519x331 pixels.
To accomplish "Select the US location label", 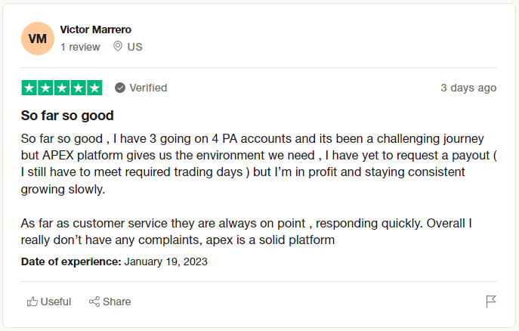I will click(x=134, y=47).
